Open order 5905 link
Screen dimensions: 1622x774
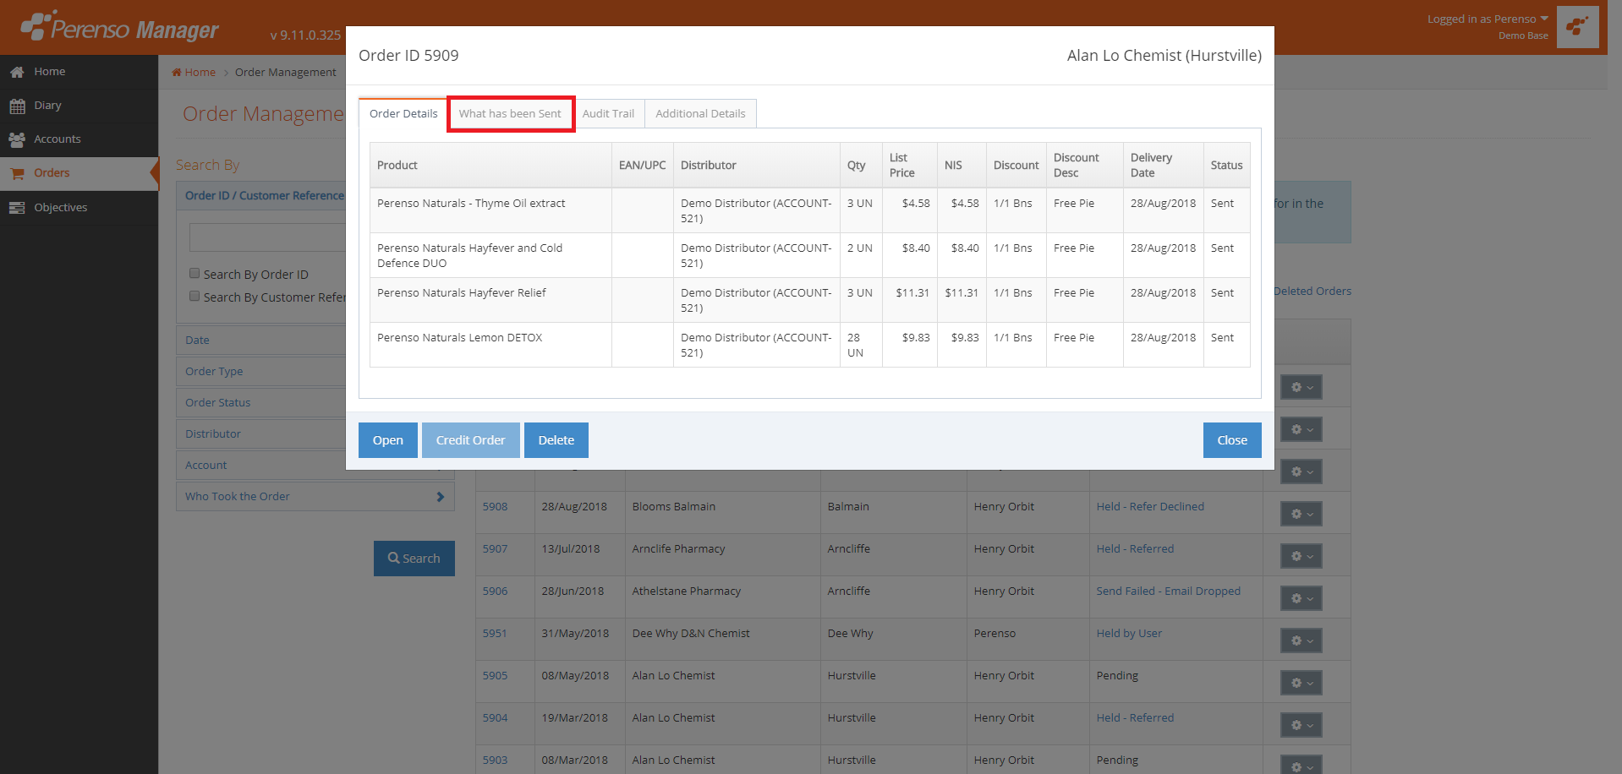(x=496, y=676)
